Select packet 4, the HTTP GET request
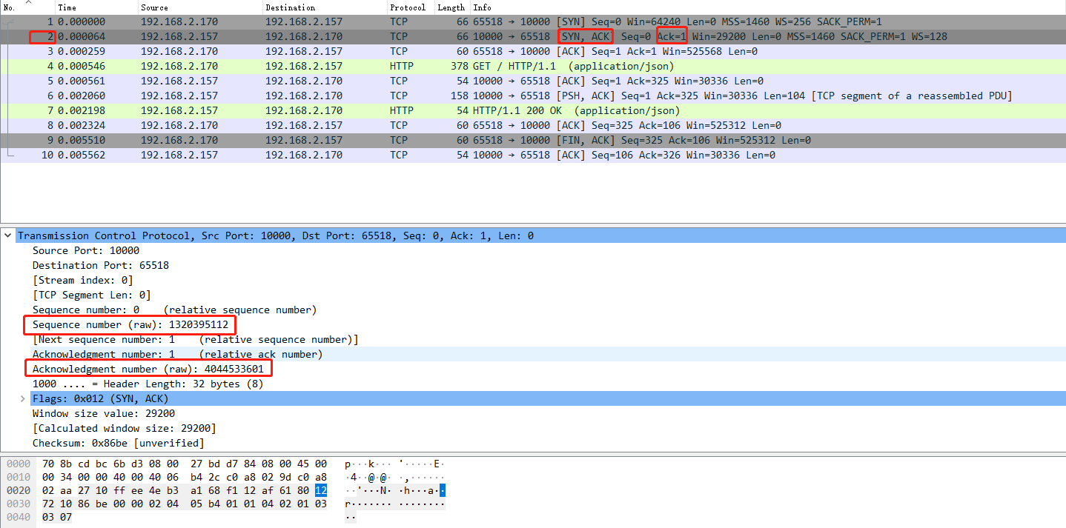The image size is (1066, 528). click(297, 66)
